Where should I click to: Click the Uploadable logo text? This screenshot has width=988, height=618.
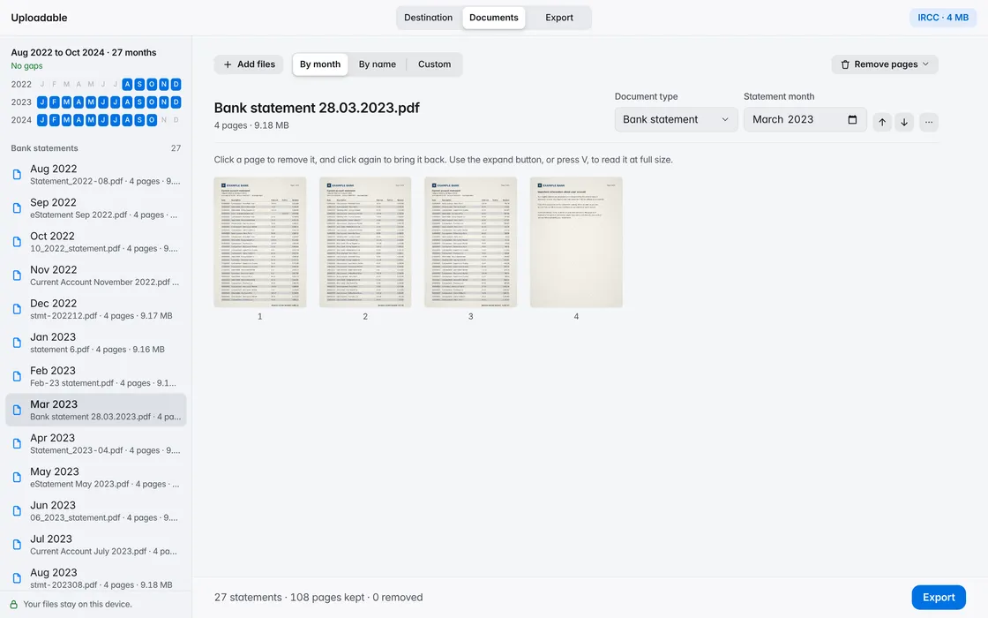(39, 18)
